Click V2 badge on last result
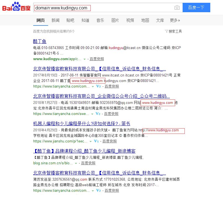This screenshot has width=223, height=197. (98, 191)
